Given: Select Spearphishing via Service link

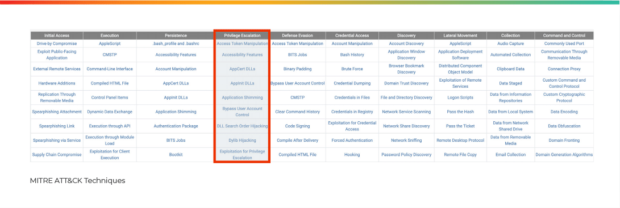Looking at the screenshot, I should pos(57,140).
